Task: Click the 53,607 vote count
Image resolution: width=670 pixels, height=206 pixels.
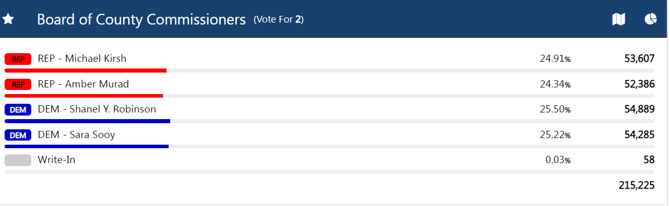Action: tap(639, 58)
